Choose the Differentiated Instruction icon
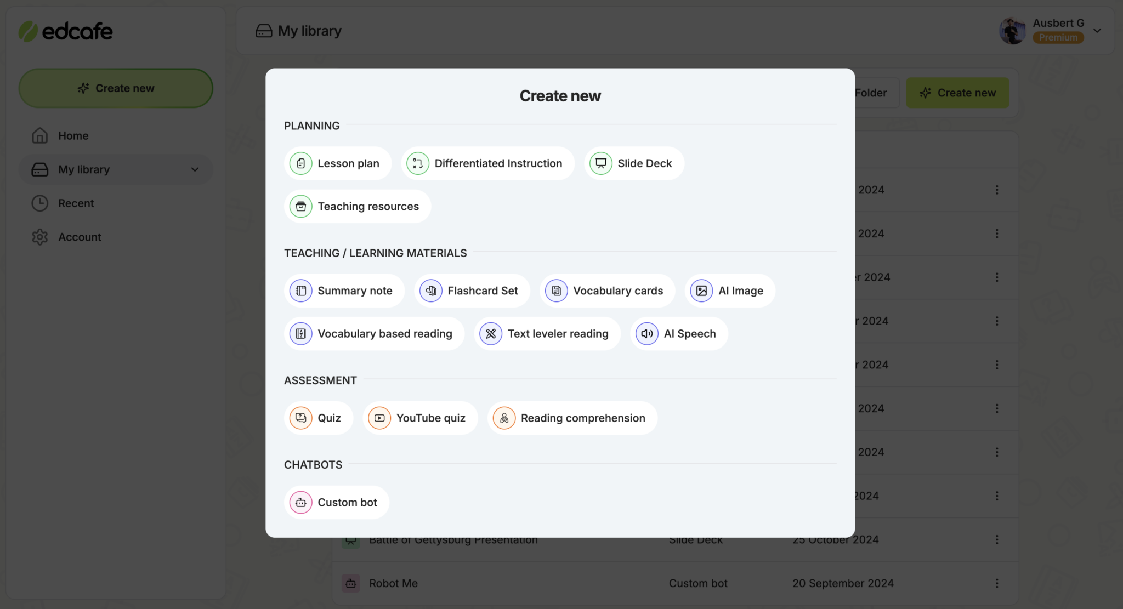Viewport: 1123px width, 609px height. point(418,163)
